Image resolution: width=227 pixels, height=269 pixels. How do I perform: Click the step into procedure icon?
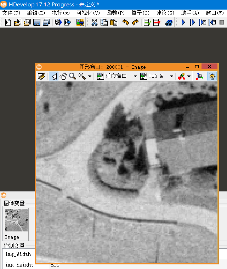pyautogui.click(x=203, y=22)
